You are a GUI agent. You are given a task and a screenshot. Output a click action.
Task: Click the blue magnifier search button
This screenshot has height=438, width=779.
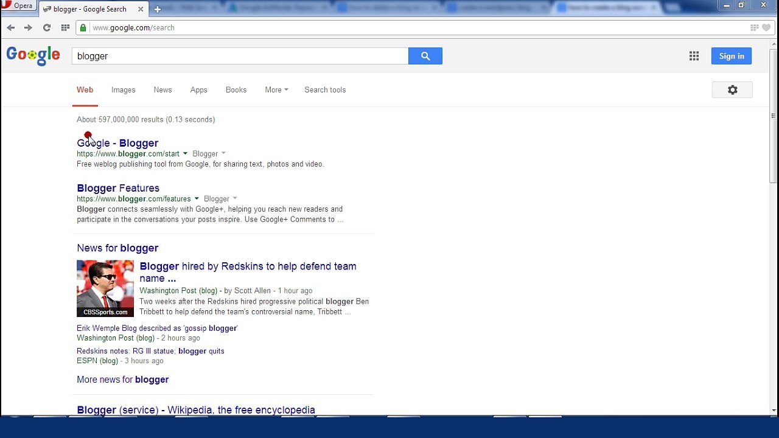425,56
